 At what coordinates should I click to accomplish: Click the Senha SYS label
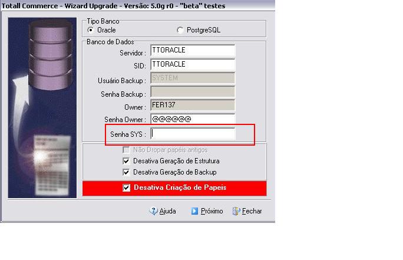coord(128,134)
